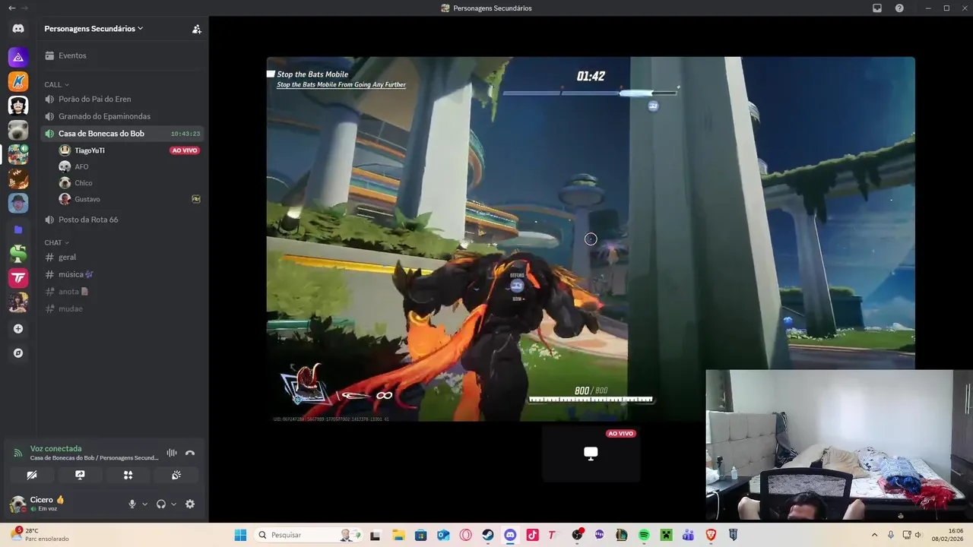
Task: Open the green Yoshi server icon
Action: pyautogui.click(x=18, y=254)
